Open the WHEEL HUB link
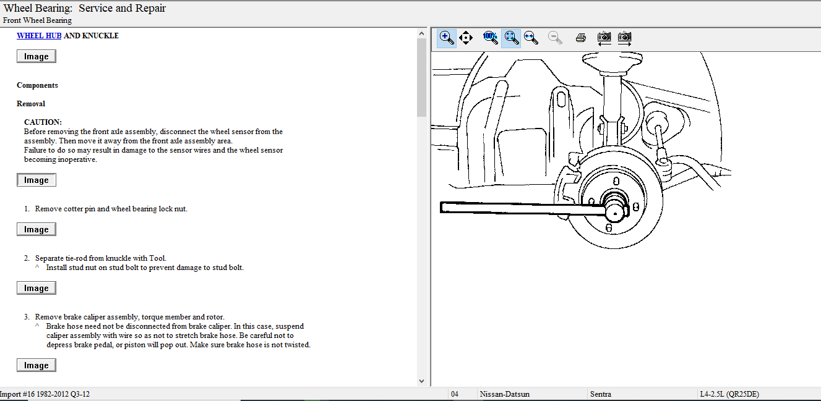The image size is (821, 401). click(39, 36)
